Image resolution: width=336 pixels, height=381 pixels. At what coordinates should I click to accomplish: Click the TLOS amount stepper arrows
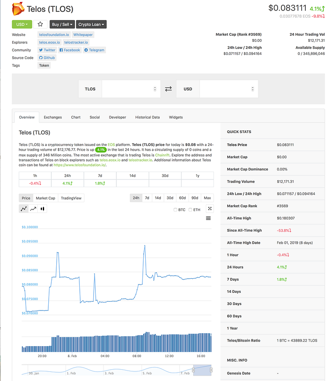155,89
